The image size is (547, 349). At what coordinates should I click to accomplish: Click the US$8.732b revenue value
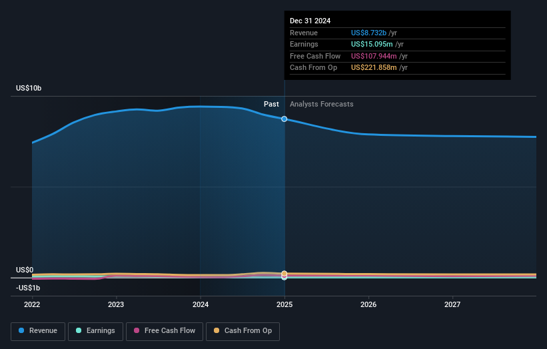click(368, 33)
